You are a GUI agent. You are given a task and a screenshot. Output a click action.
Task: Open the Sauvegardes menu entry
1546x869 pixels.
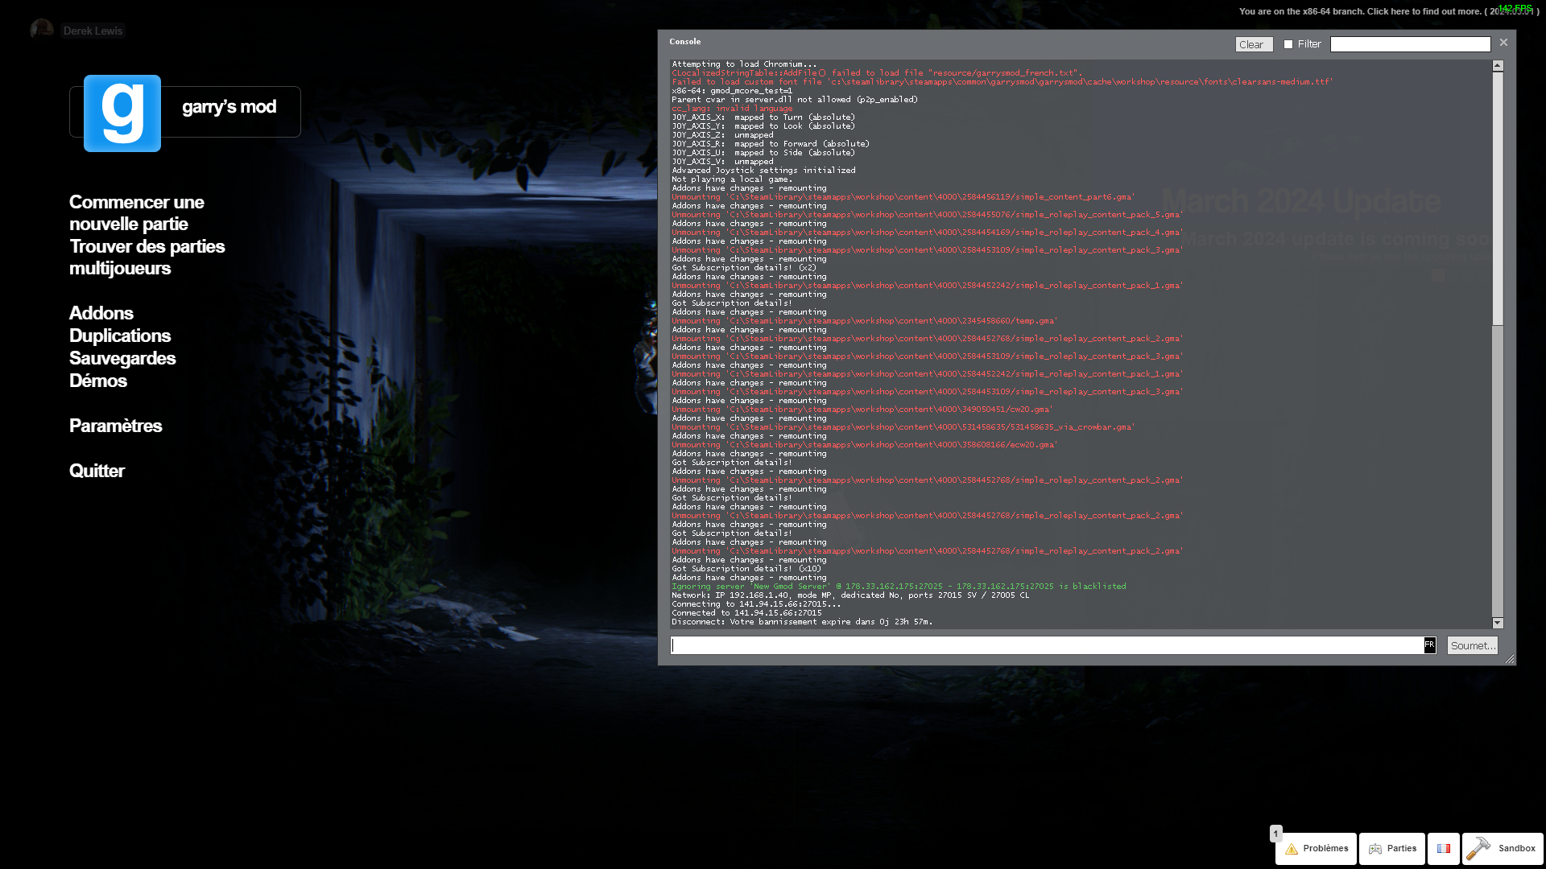(x=122, y=358)
